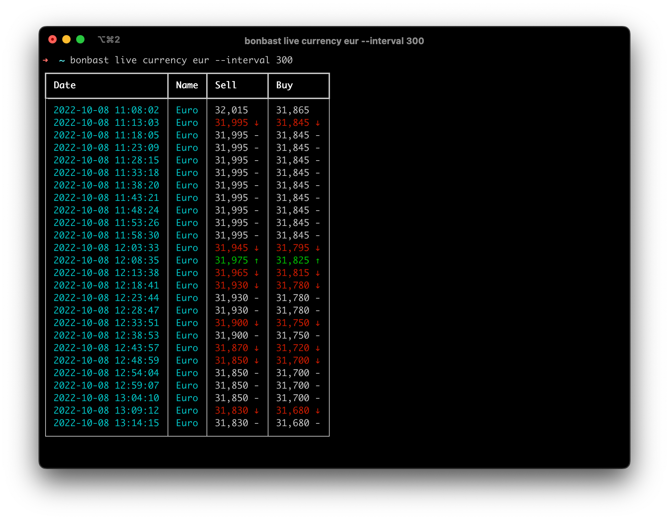Click the red sell value 31,900
The height and width of the screenshot is (520, 669).
point(232,323)
